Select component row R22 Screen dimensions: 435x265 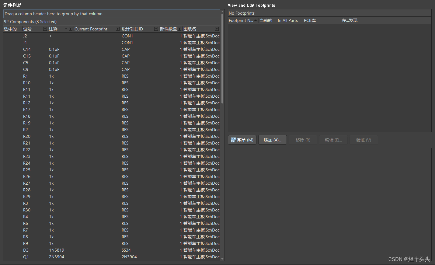click(112, 150)
